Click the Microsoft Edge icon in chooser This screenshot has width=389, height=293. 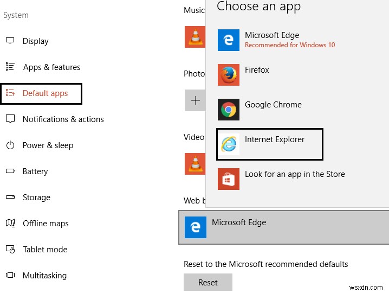(x=229, y=40)
